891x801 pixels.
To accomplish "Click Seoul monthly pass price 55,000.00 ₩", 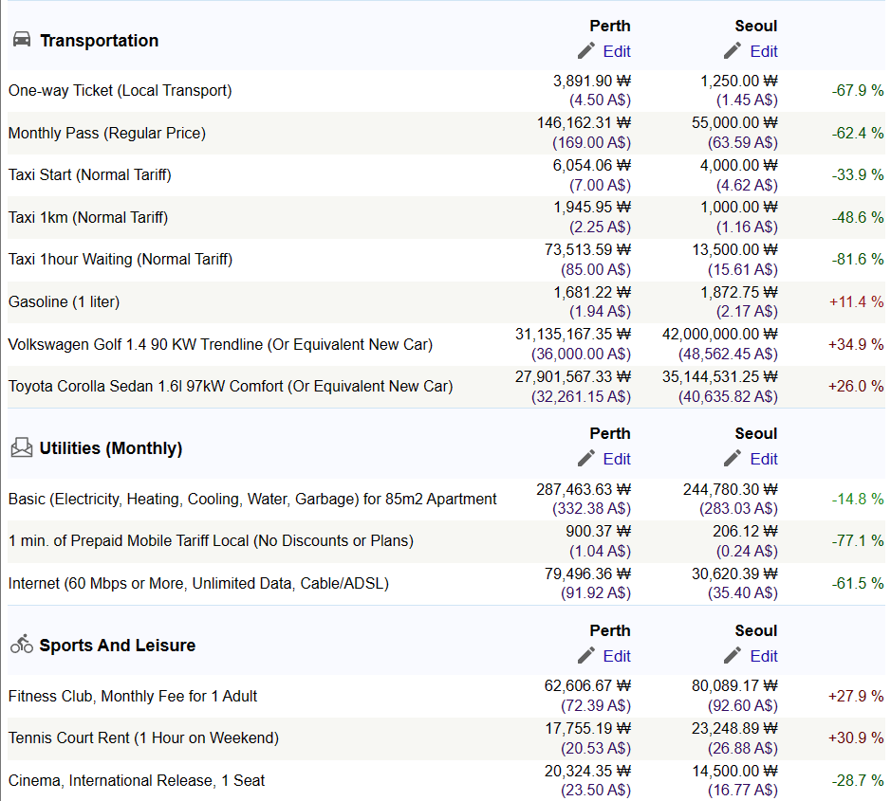I will click(x=734, y=123).
